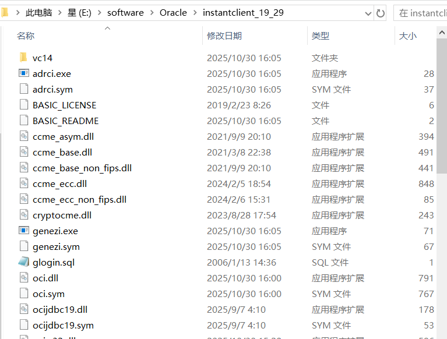The width and height of the screenshot is (447, 339).
Task: Click the ccme_base_non_fips.dll file icon
Action: click(x=24, y=168)
